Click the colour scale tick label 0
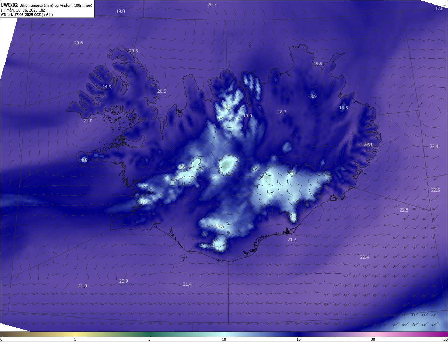The height and width of the screenshot is (342, 448). click(x=1, y=339)
